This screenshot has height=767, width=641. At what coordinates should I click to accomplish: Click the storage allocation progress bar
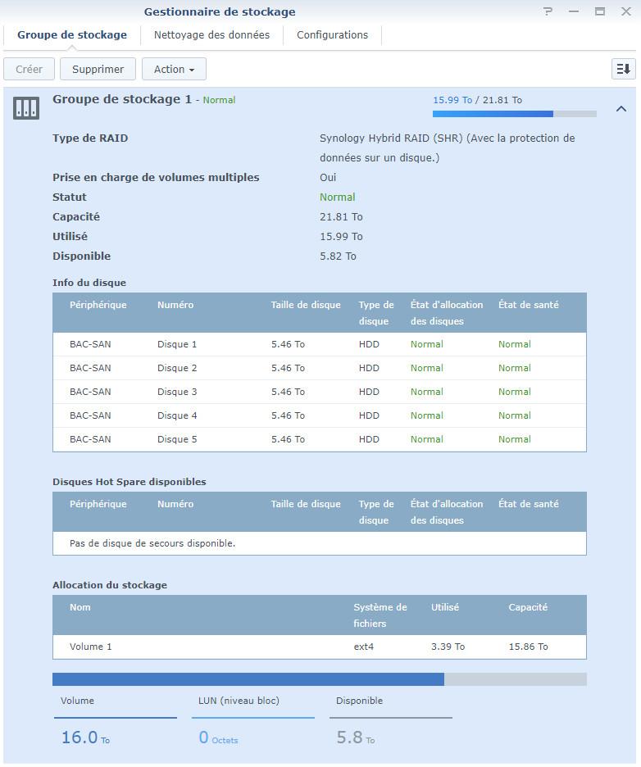(x=319, y=679)
